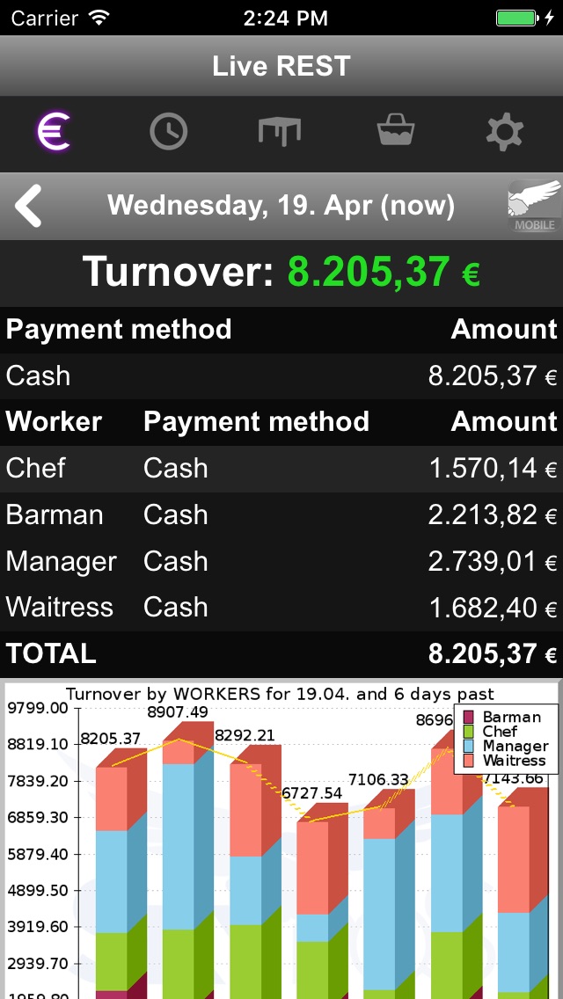This screenshot has width=563, height=999.
Task: Open the Euro turnover tab
Action: 54,132
